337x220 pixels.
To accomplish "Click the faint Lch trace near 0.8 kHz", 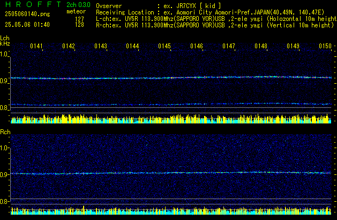I will 171,105.
